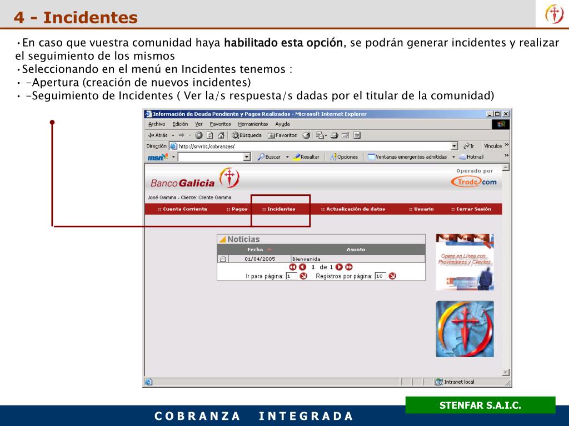Click the envelope icon in Bienvenida row
569x426 pixels.
[223, 258]
